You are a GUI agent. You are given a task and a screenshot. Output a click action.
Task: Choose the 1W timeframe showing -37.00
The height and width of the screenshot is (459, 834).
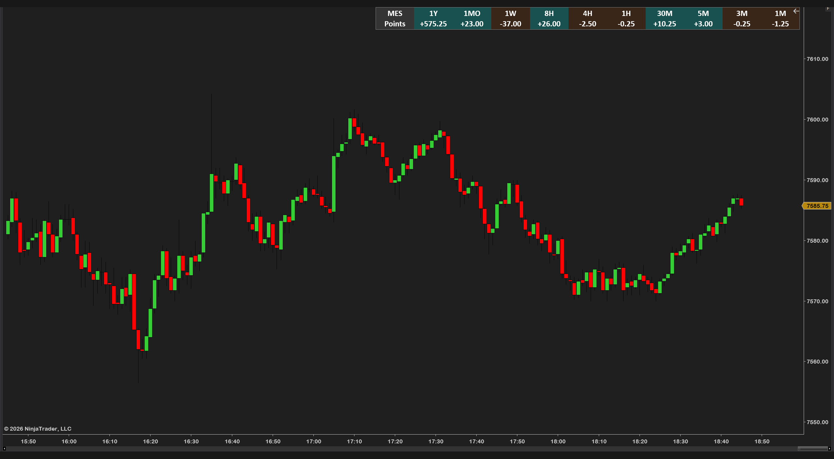coord(510,19)
